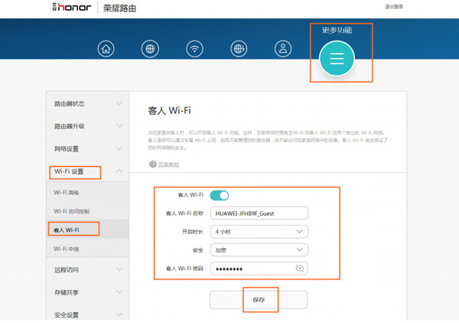Open the 安全 encryption dropdown
The image size is (459, 323).
259,250
